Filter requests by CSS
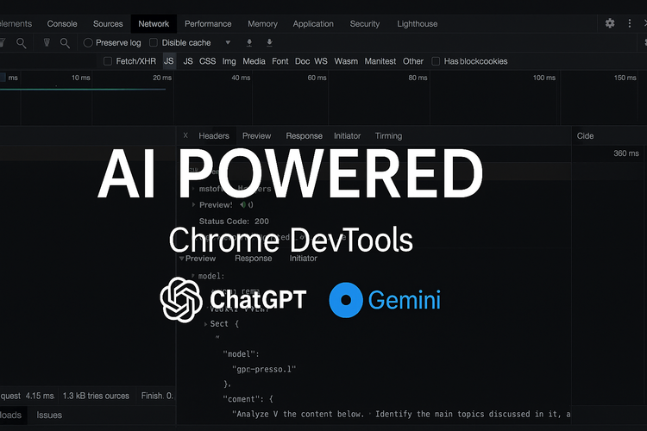The height and width of the screenshot is (431, 647). [208, 61]
